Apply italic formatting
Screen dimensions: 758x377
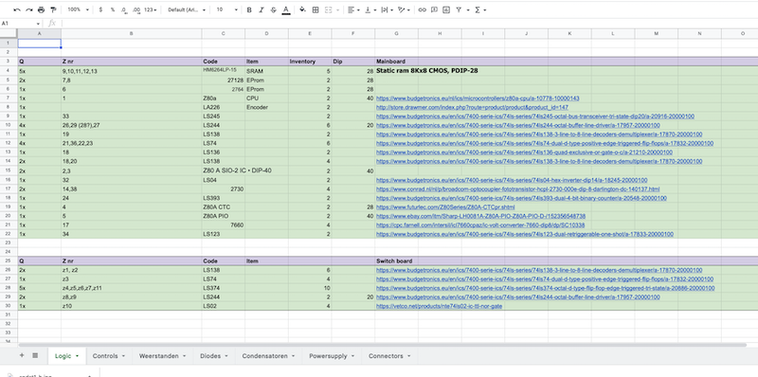point(262,9)
